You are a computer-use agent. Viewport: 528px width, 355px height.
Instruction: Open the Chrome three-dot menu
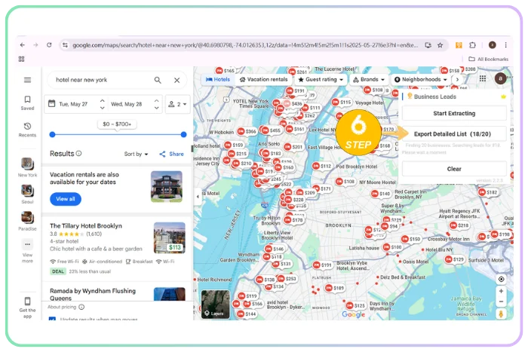505,45
